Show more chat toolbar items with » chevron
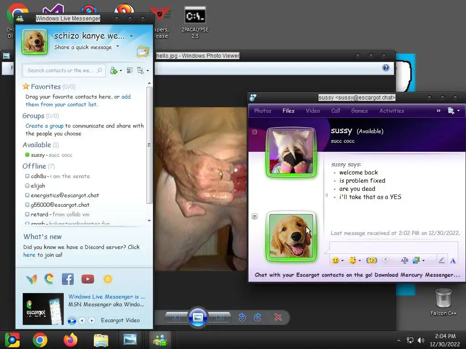The height and width of the screenshot is (349, 466). point(439,111)
